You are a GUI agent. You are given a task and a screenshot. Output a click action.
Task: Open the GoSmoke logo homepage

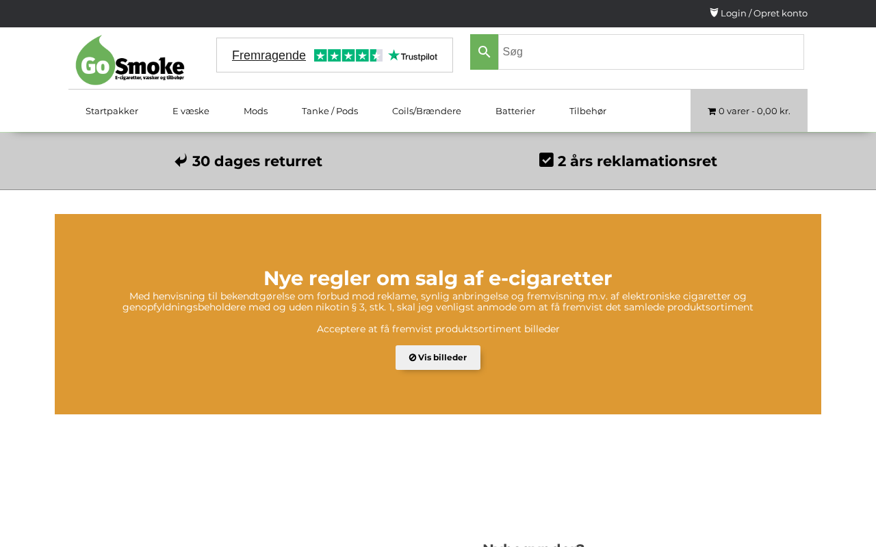pos(130,60)
